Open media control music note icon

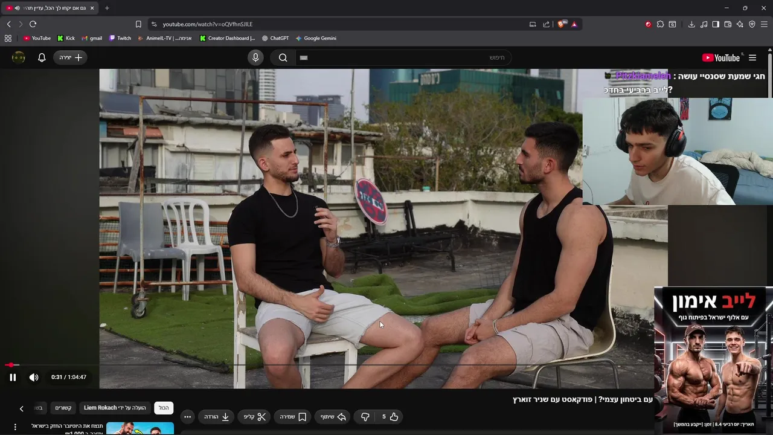(x=704, y=24)
